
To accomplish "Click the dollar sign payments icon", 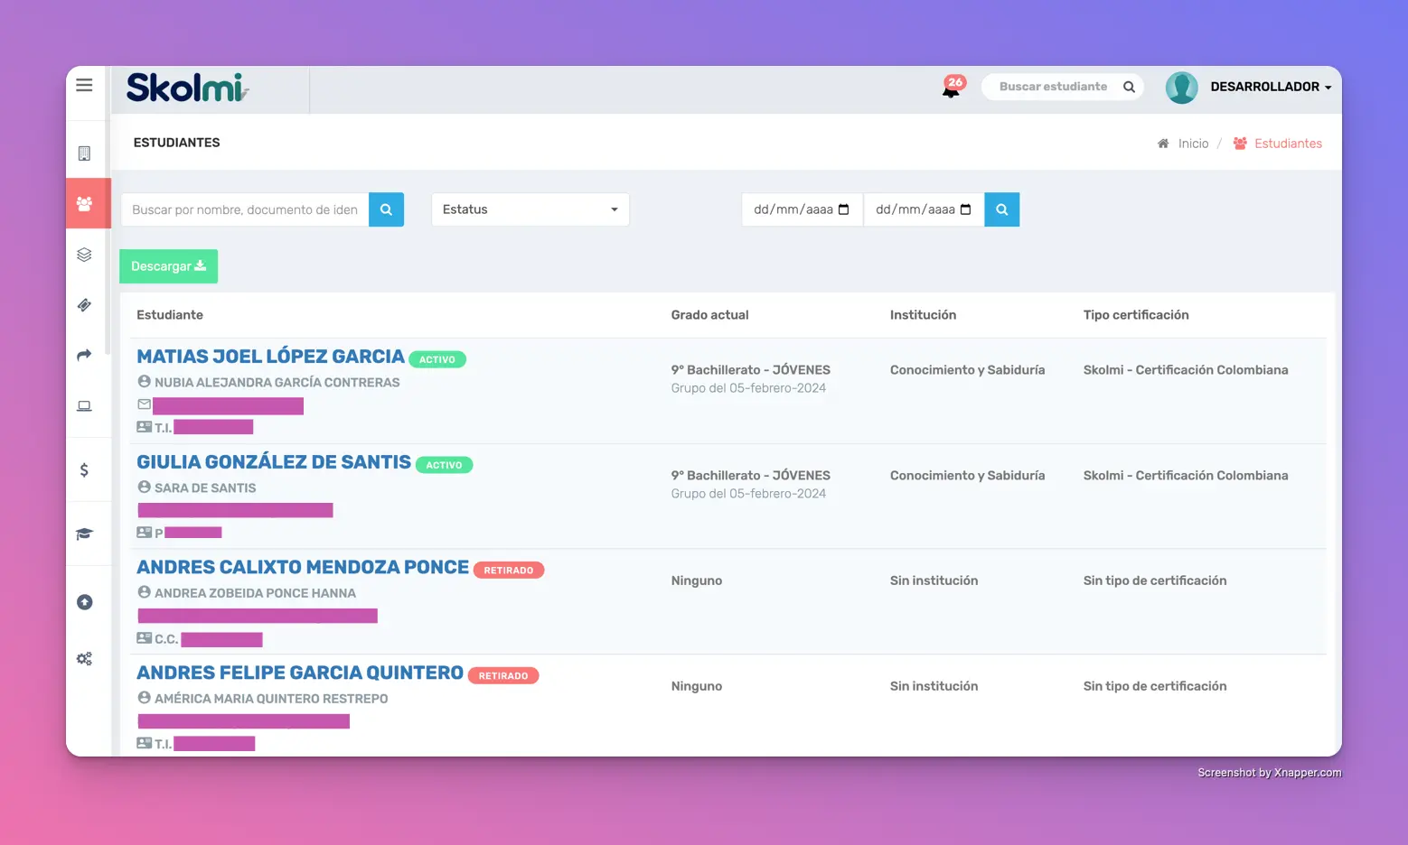I will point(84,469).
